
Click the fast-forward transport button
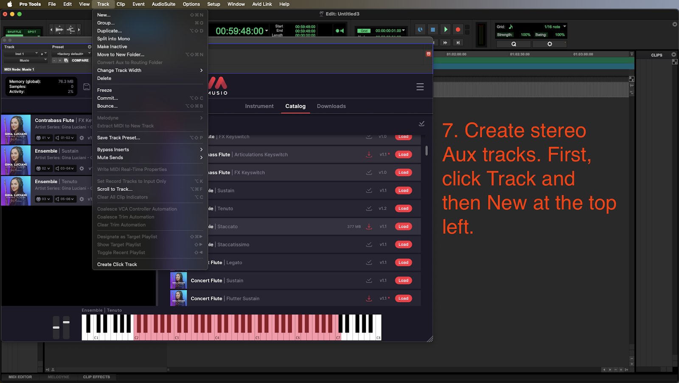pyautogui.click(x=445, y=42)
